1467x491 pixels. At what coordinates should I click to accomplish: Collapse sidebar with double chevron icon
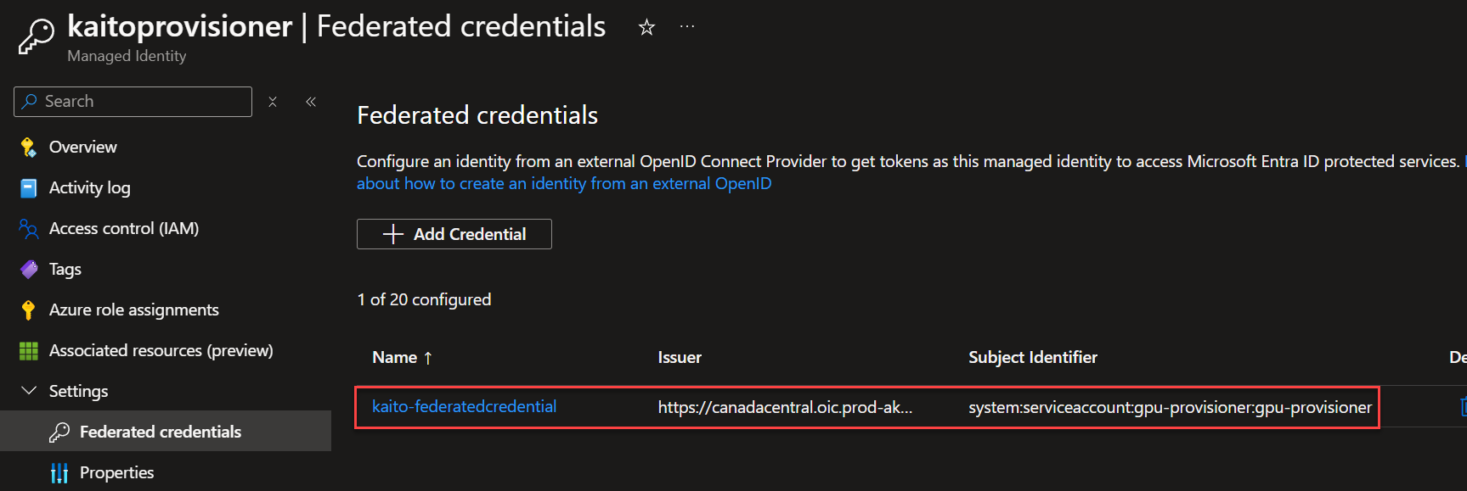click(x=311, y=102)
